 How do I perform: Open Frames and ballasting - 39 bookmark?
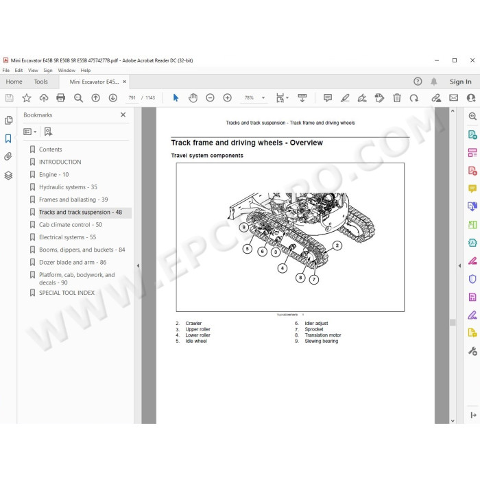tap(73, 200)
